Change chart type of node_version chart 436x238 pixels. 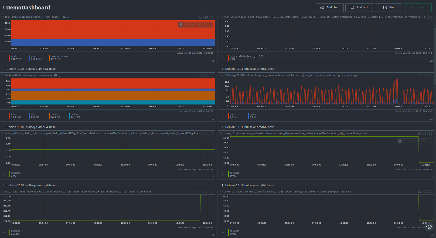point(425,17)
